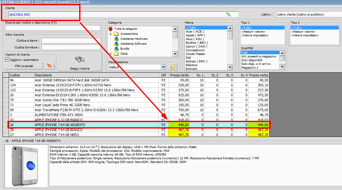The height and width of the screenshot is (190, 342).
Task: Sort by the Prezzo netto column header
Action: click(x=259, y=75)
